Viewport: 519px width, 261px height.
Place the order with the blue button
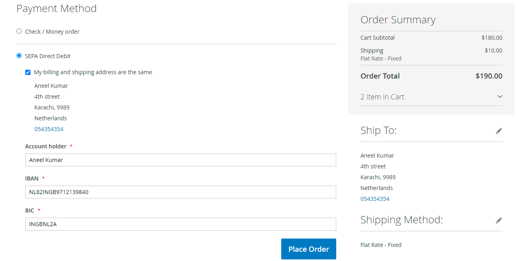(309, 249)
